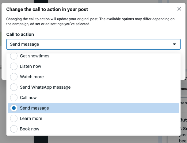Viewport: 187px width, 143px height.
Task: Select the Get showtimes radio button
Action: (14, 56)
